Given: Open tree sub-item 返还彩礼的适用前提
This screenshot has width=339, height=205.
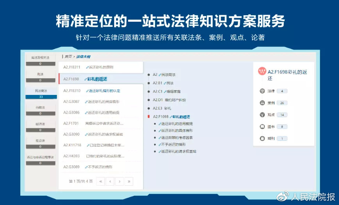Looking at the screenshot, I should [x=176, y=124].
